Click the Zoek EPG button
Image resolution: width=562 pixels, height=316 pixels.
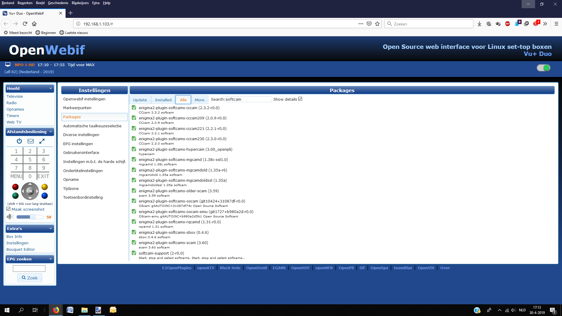pos(30,278)
